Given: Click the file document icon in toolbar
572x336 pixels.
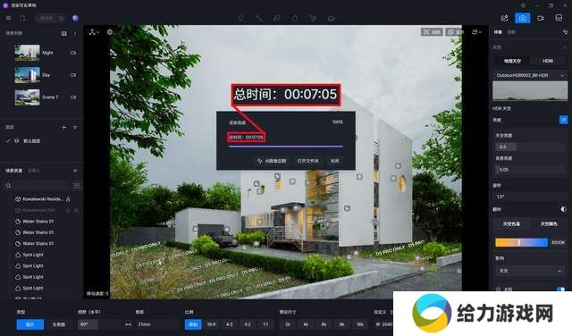Looking at the screenshot, I should click(23, 18).
